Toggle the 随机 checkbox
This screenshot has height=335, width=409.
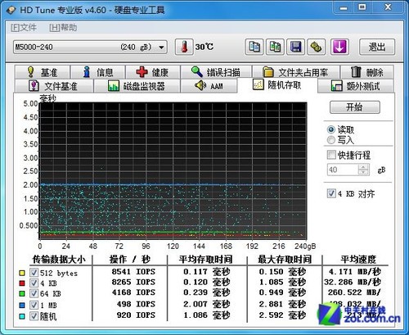(34, 316)
